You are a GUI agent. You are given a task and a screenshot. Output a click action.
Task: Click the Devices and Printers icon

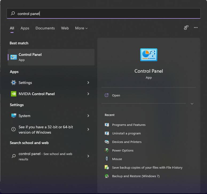coord(107,142)
